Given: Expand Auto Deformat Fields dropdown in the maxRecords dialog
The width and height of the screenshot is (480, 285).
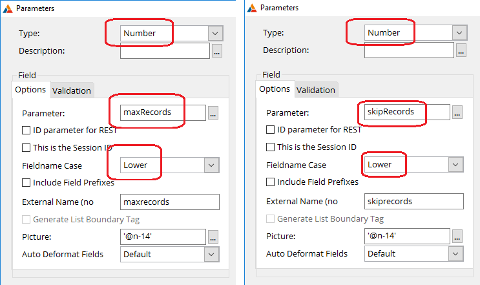Looking at the screenshot, I should [x=213, y=255].
